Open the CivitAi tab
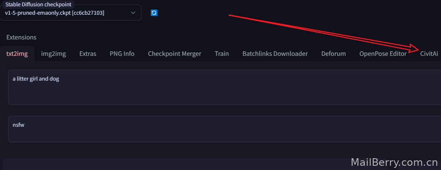The width and height of the screenshot is (441, 170). point(429,54)
